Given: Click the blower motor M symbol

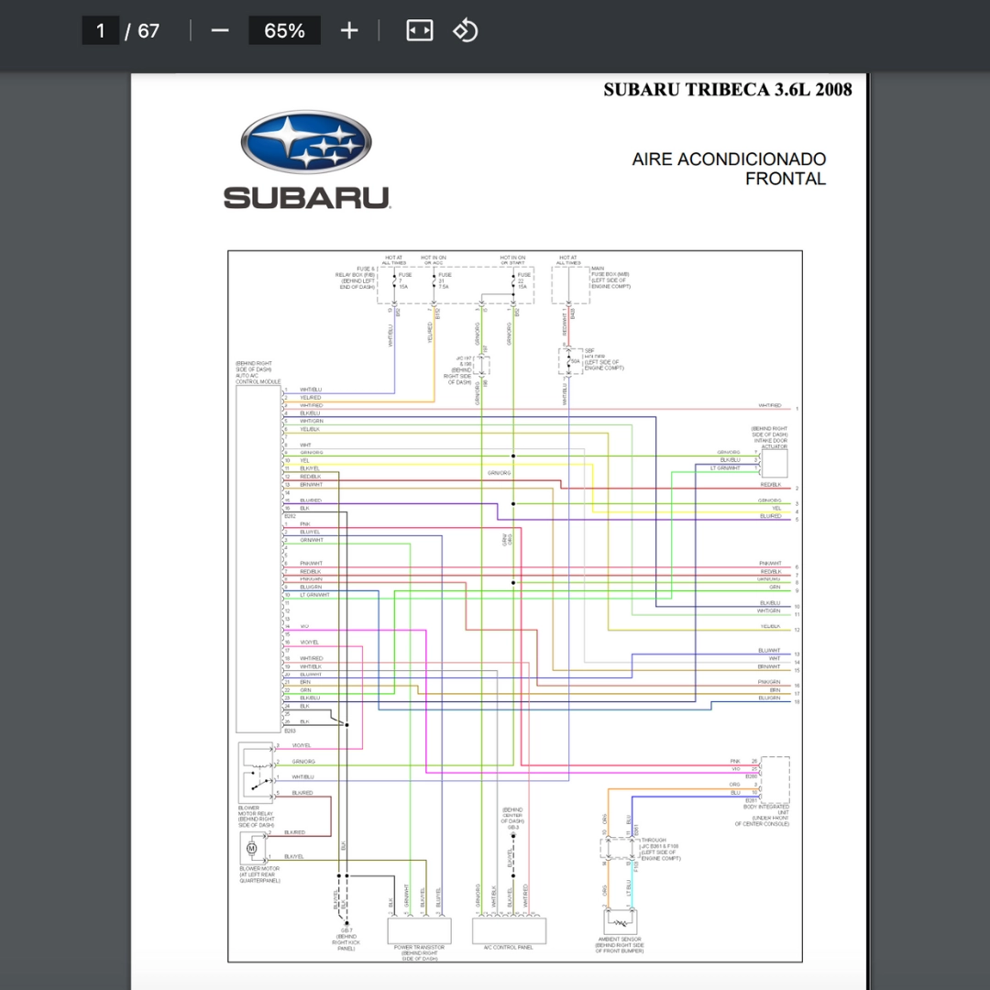Looking at the screenshot, I should click(x=252, y=848).
